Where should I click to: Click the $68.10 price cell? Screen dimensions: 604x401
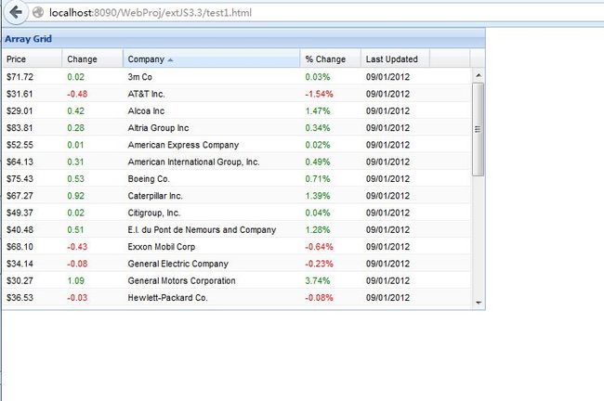(20, 246)
